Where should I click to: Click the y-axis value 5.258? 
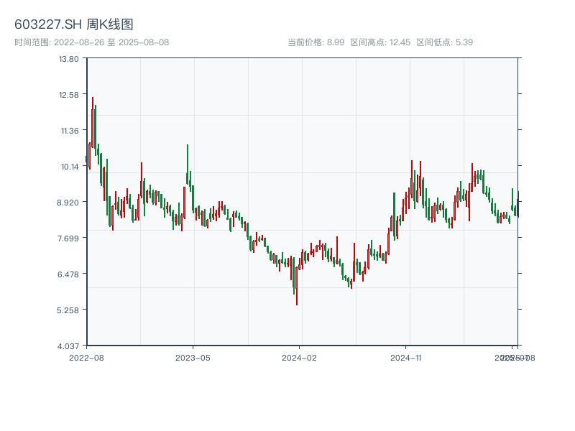(68, 310)
